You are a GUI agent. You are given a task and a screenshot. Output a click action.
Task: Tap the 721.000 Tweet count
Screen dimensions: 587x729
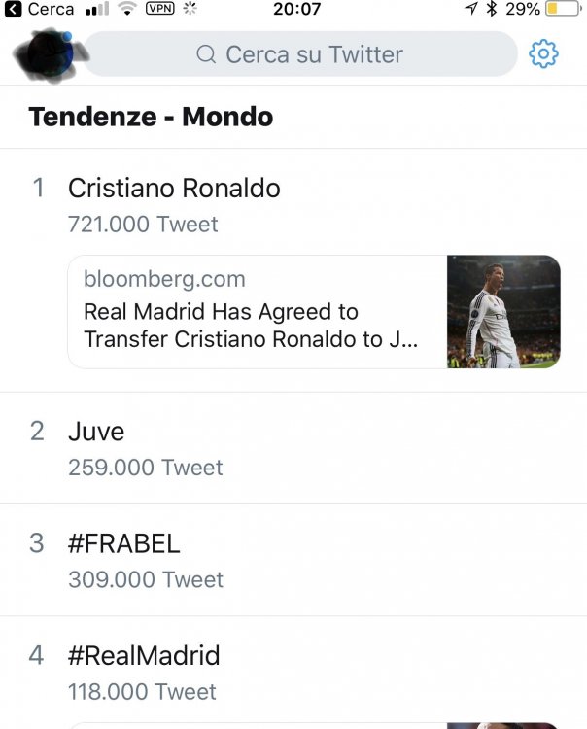click(143, 225)
